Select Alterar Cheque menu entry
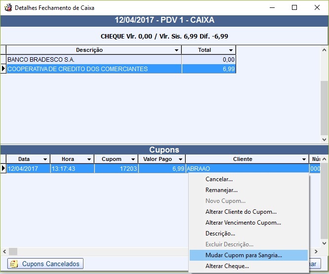 point(227,266)
